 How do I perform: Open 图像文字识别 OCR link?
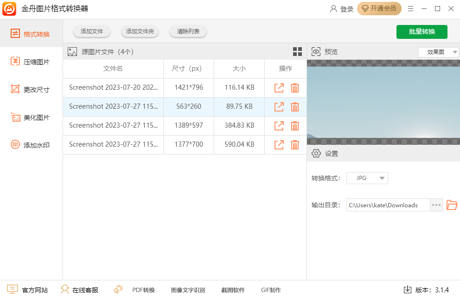click(x=188, y=290)
